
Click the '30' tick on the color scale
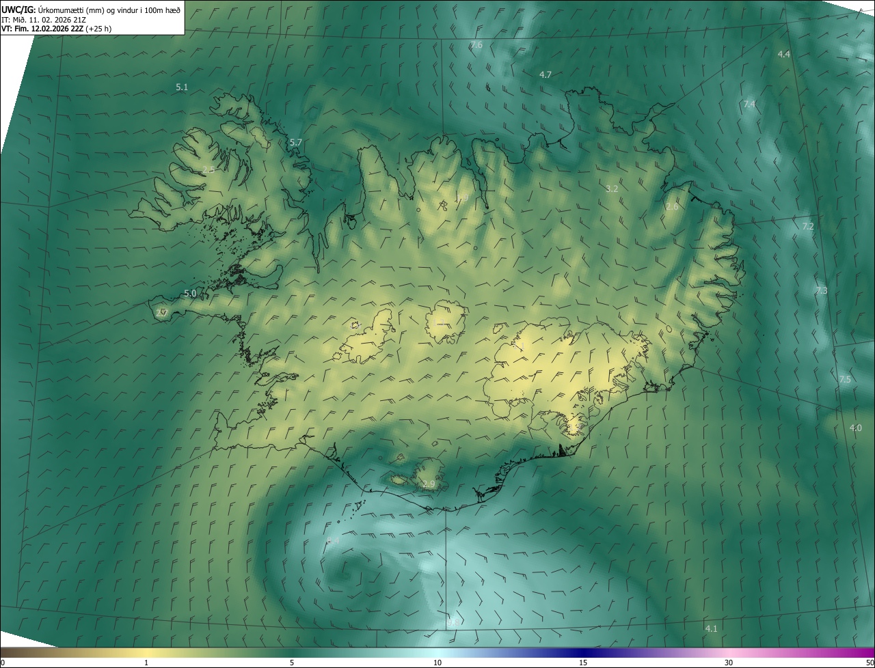[x=729, y=663]
